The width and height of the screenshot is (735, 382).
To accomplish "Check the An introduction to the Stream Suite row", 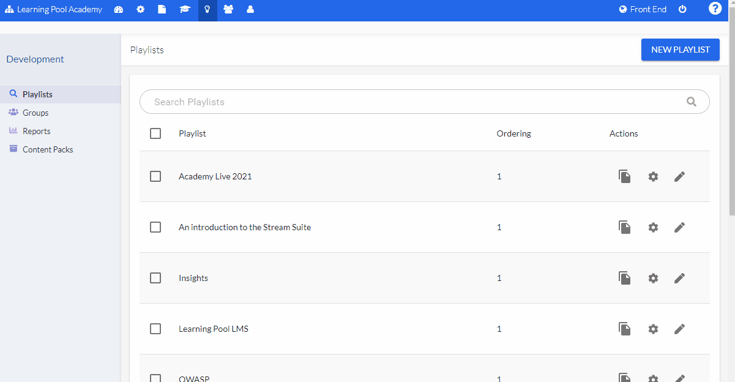I will pyautogui.click(x=155, y=227).
